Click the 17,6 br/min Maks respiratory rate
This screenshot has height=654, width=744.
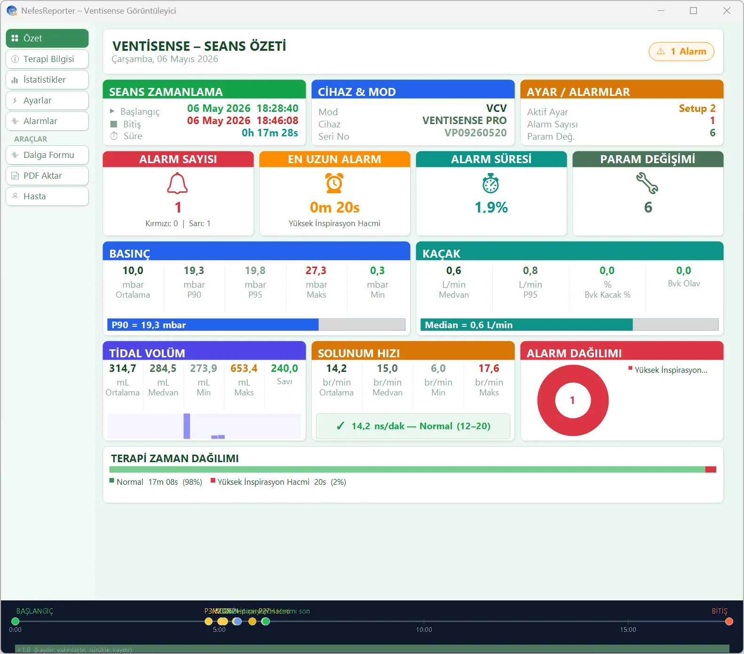(489, 368)
